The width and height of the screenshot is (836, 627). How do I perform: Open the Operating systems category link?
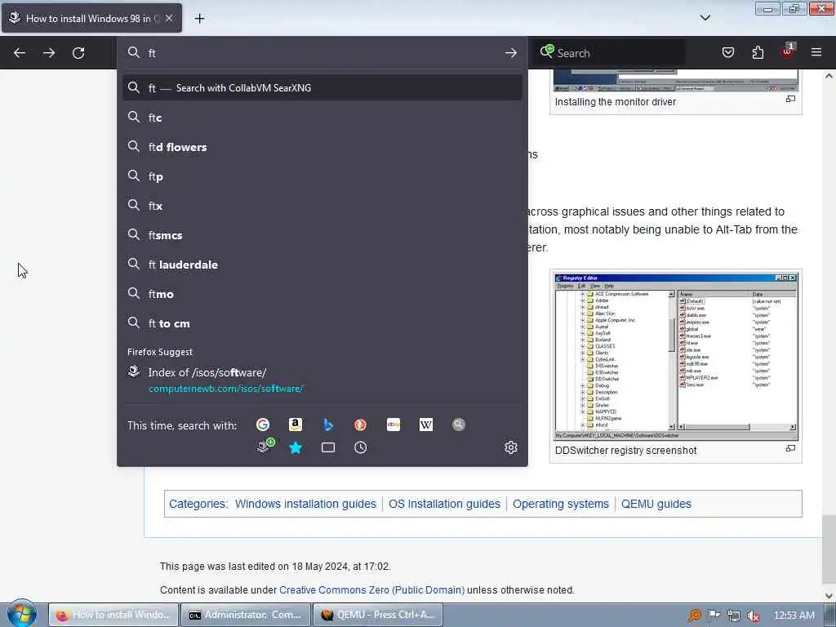[560, 504]
